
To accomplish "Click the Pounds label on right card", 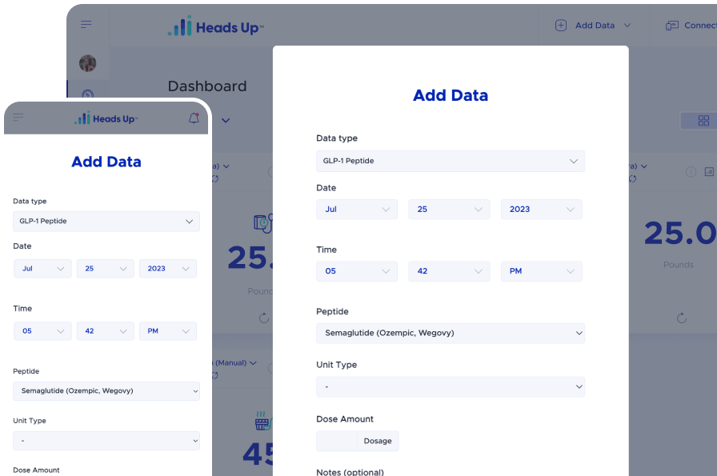I will click(x=678, y=264).
